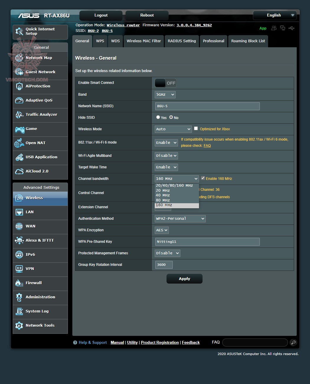Click the Game controller icon
This screenshot has width=310, height=384.
[19, 129]
